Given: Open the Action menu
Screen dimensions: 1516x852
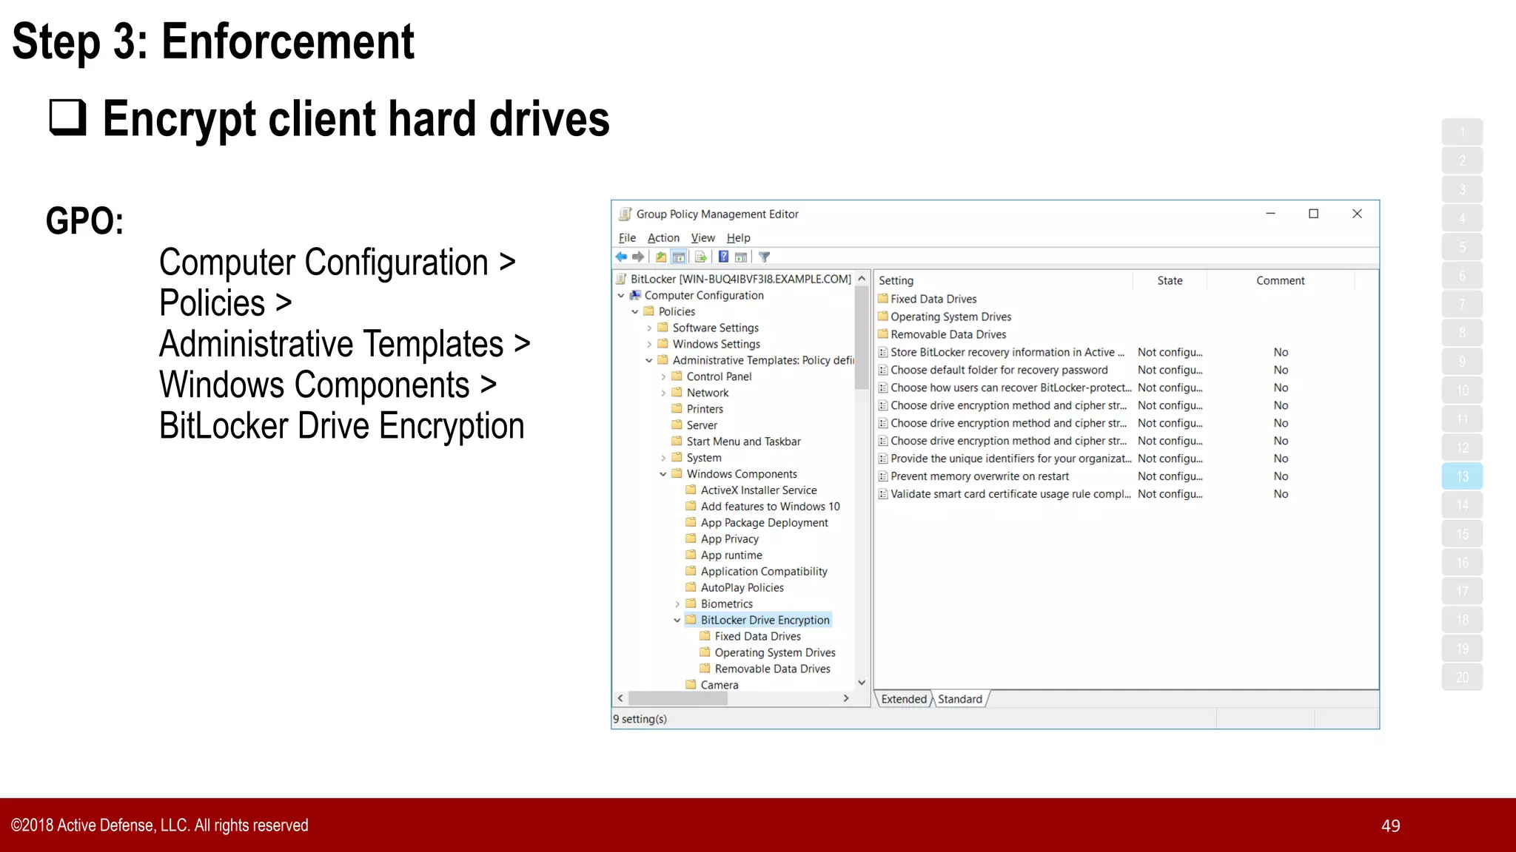Looking at the screenshot, I should (x=663, y=237).
